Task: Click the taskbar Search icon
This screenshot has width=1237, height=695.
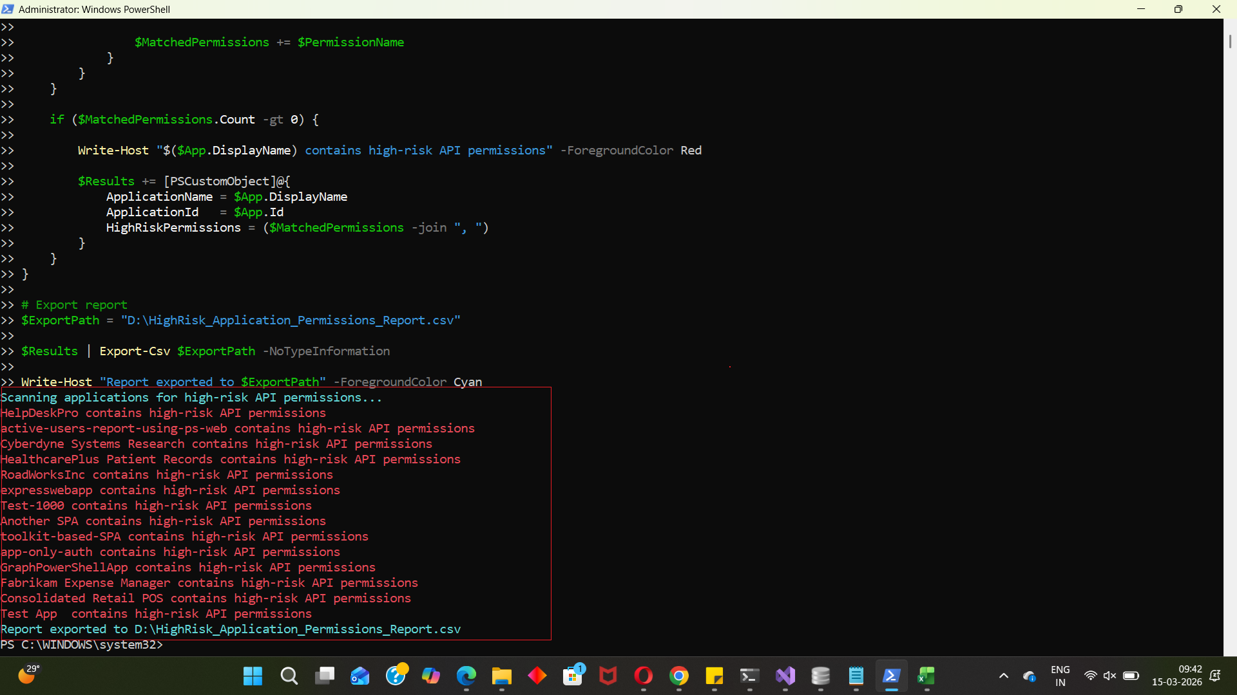Action: (x=289, y=676)
